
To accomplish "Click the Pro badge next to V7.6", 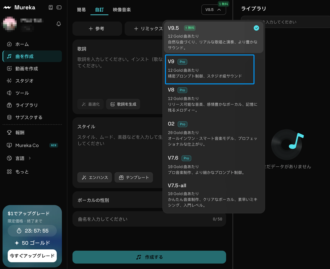I will tap(186, 158).
